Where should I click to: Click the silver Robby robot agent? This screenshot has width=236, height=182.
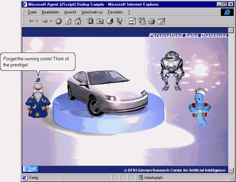pyautogui.click(x=172, y=71)
